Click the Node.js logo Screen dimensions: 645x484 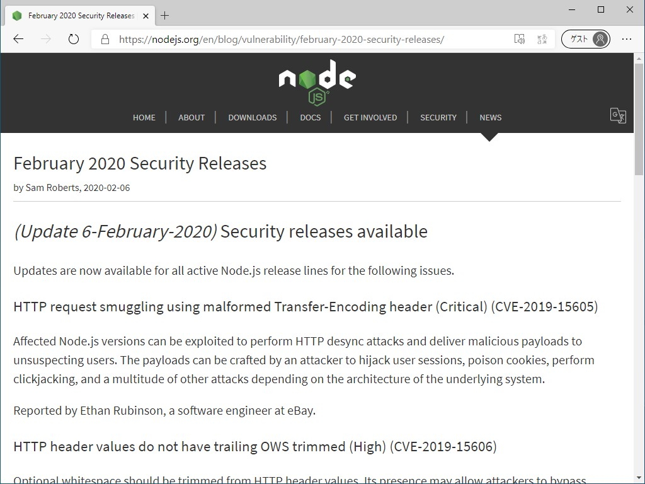tap(317, 82)
